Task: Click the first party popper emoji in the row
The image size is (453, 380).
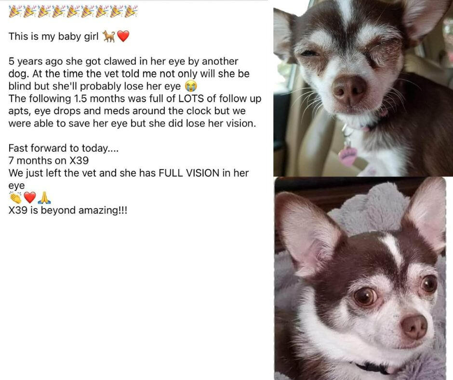Action: 15,12
